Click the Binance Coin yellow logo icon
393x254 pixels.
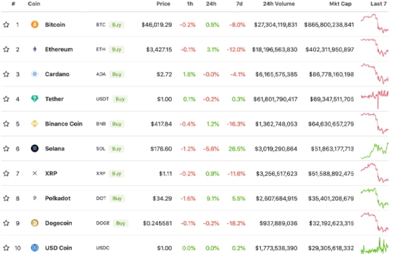(x=34, y=124)
